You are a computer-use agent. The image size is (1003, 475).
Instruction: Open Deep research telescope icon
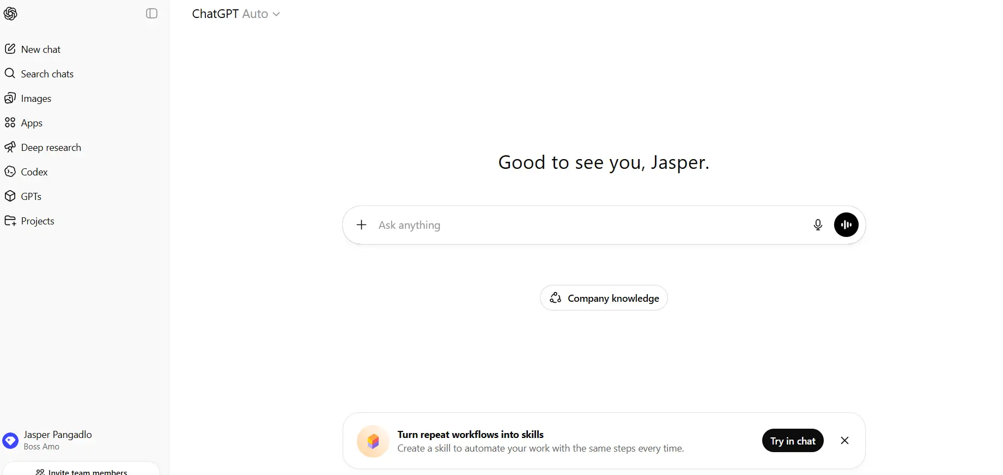10,147
